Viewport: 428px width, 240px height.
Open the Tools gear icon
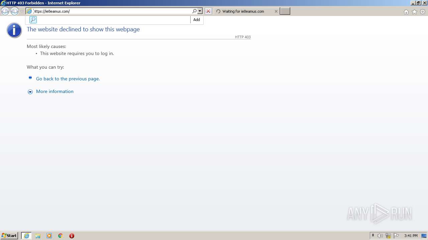[x=423, y=12]
